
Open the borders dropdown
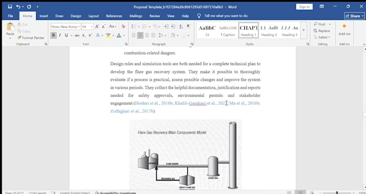tap(188, 35)
